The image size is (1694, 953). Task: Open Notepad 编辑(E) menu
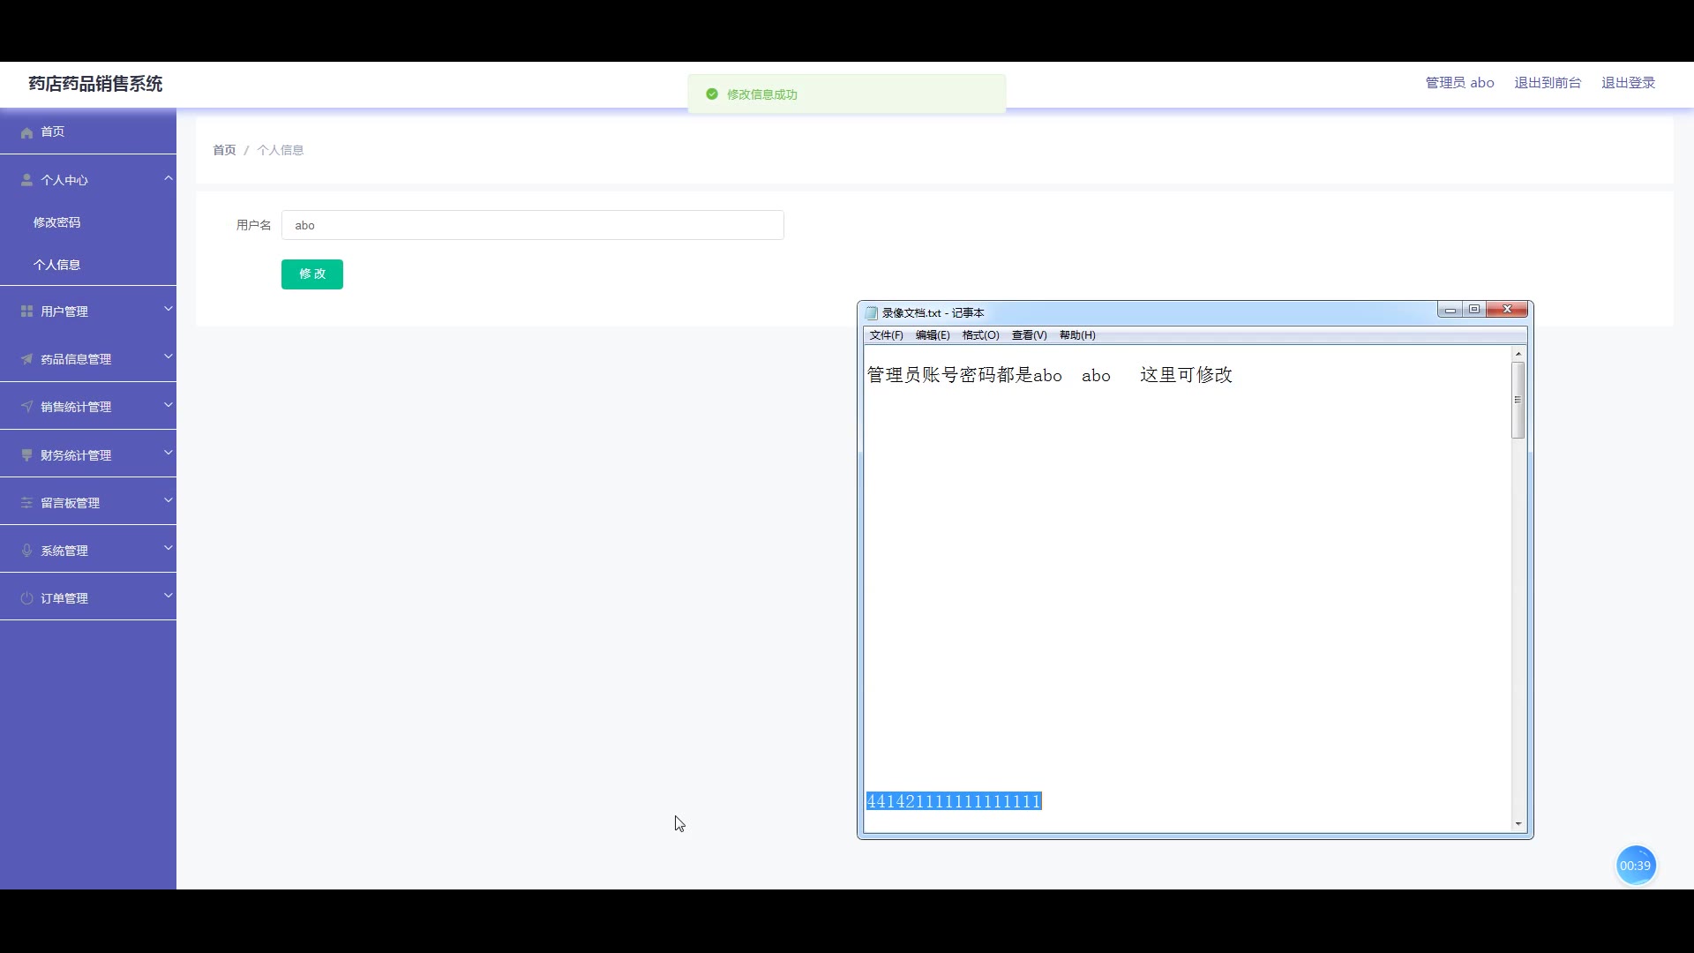click(933, 335)
